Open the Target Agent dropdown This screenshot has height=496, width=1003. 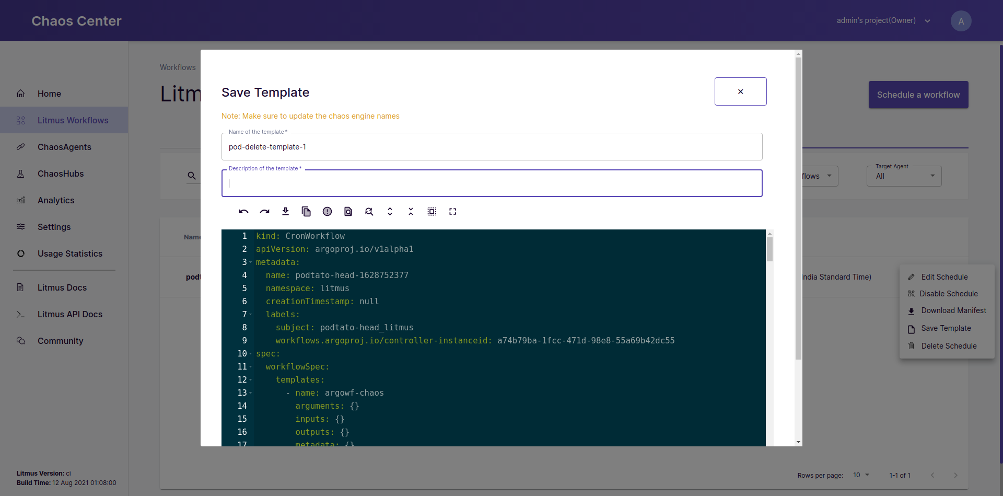click(904, 176)
